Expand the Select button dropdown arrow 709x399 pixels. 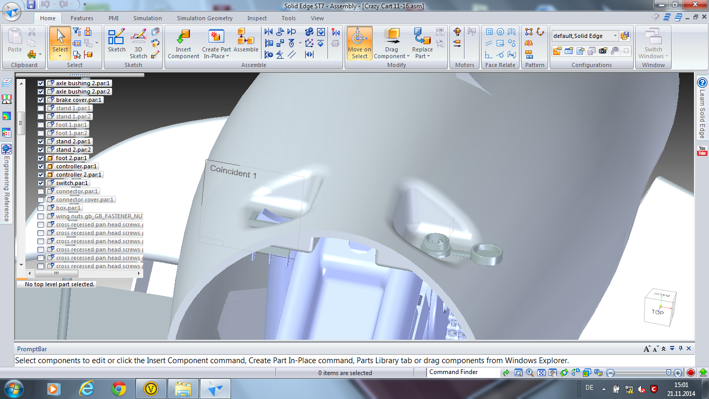tap(60, 56)
